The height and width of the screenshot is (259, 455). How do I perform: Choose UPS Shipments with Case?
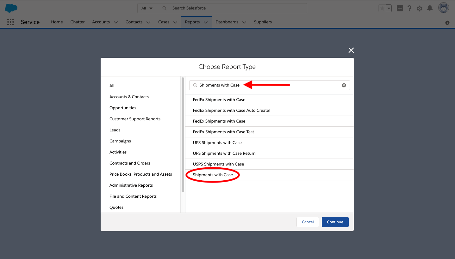(270, 143)
